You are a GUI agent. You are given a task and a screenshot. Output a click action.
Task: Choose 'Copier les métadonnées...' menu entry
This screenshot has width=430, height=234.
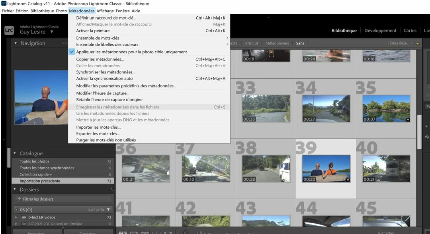coord(149,59)
